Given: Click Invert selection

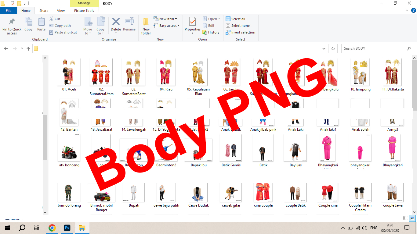Looking at the screenshot, I should [240, 32].
